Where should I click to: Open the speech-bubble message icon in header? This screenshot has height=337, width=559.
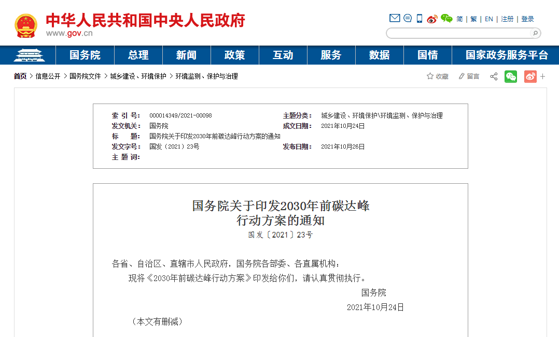408,19
